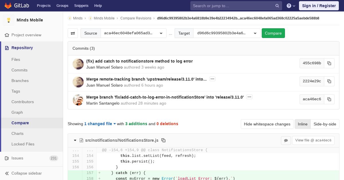The image size is (344, 180).
Task: Open Juan Manuel Solaro on first commit
Action: (x=104, y=67)
